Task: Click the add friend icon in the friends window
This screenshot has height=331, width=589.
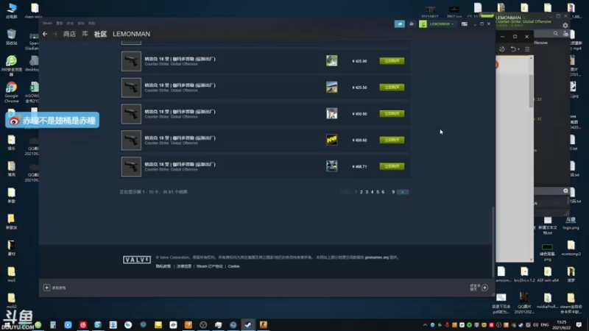Action: point(565,34)
